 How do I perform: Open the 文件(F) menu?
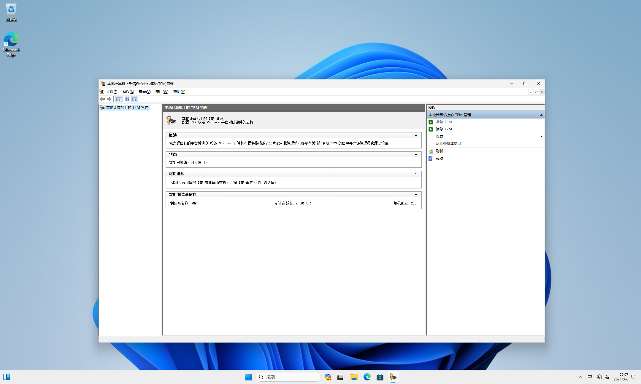[x=112, y=92]
